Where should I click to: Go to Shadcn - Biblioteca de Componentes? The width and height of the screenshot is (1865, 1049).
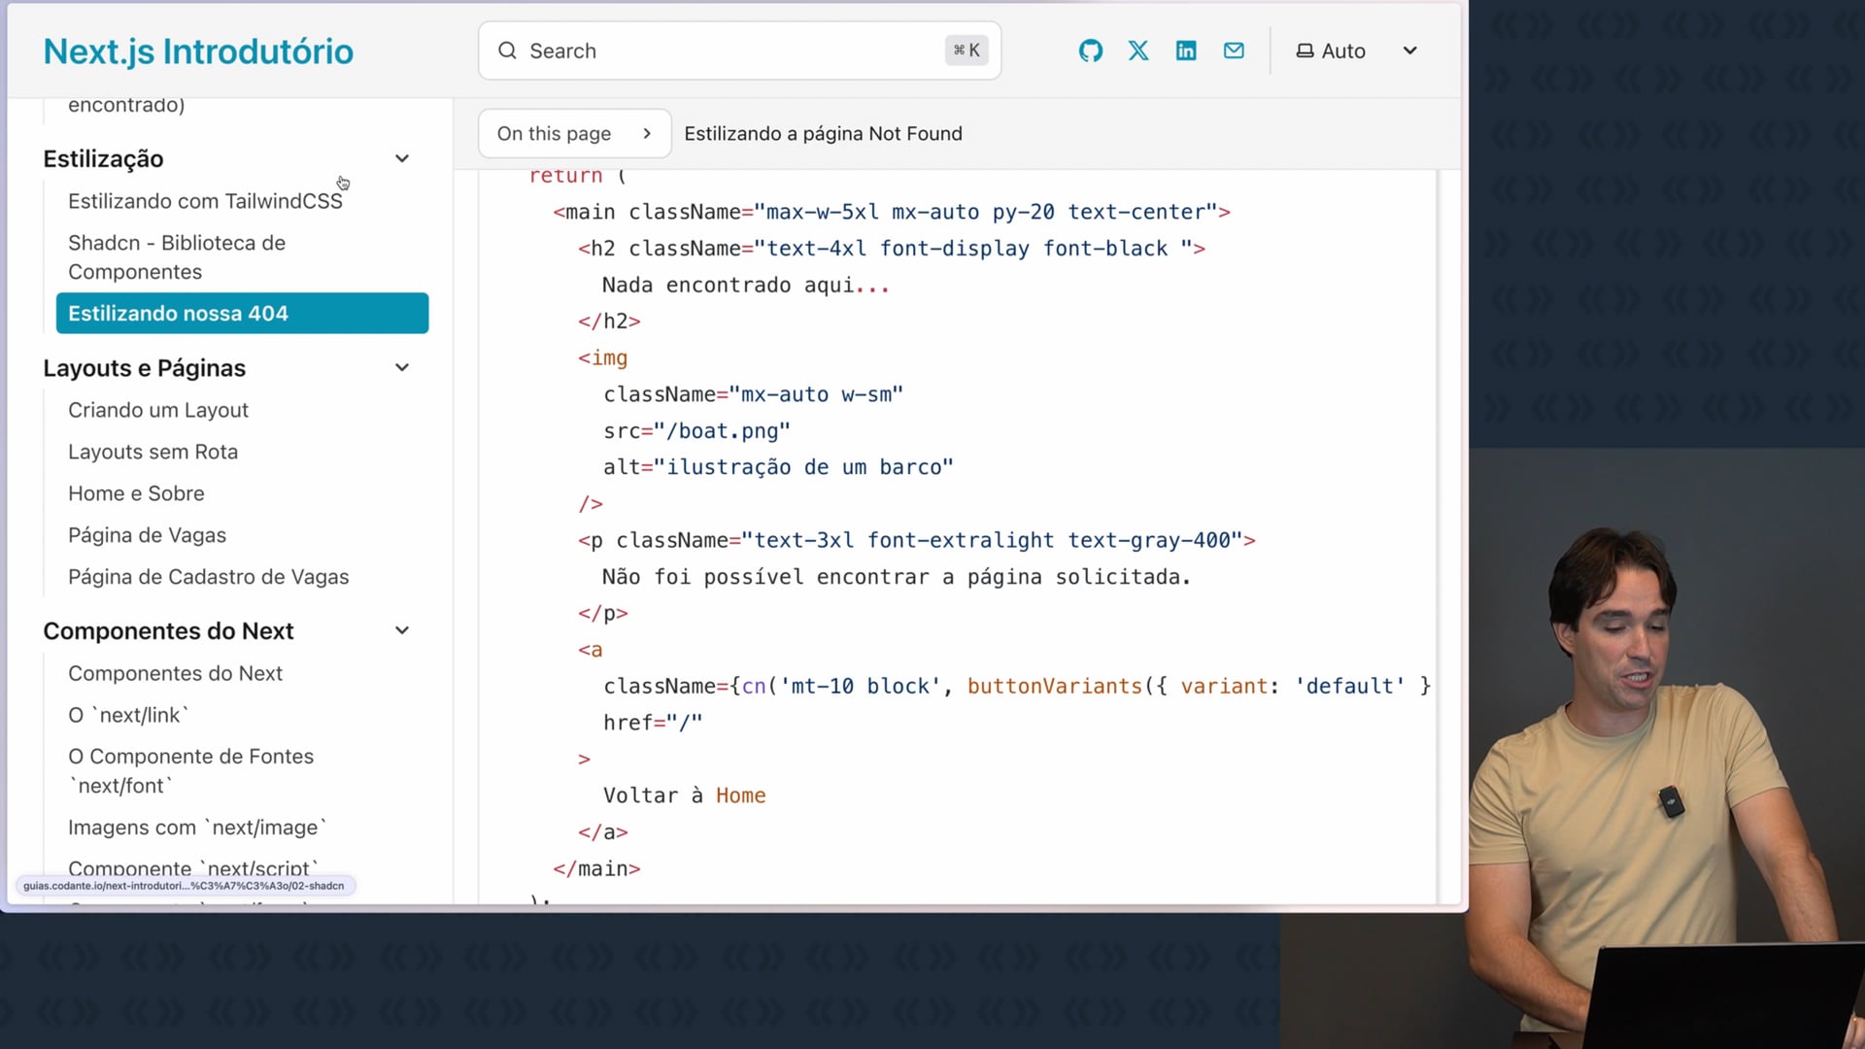[x=177, y=256]
